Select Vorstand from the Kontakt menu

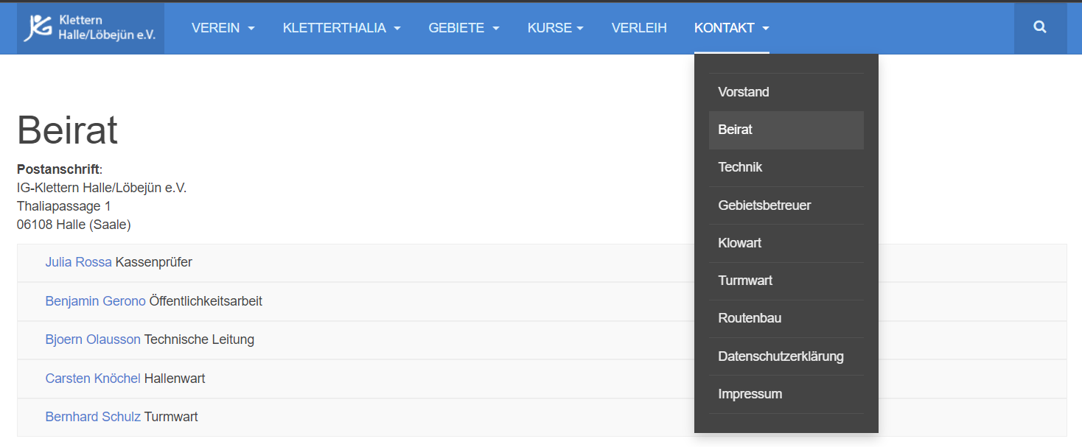[743, 92]
